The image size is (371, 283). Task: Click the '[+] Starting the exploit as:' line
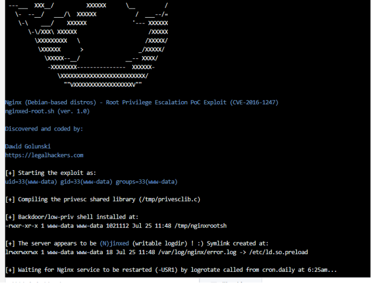50,173
